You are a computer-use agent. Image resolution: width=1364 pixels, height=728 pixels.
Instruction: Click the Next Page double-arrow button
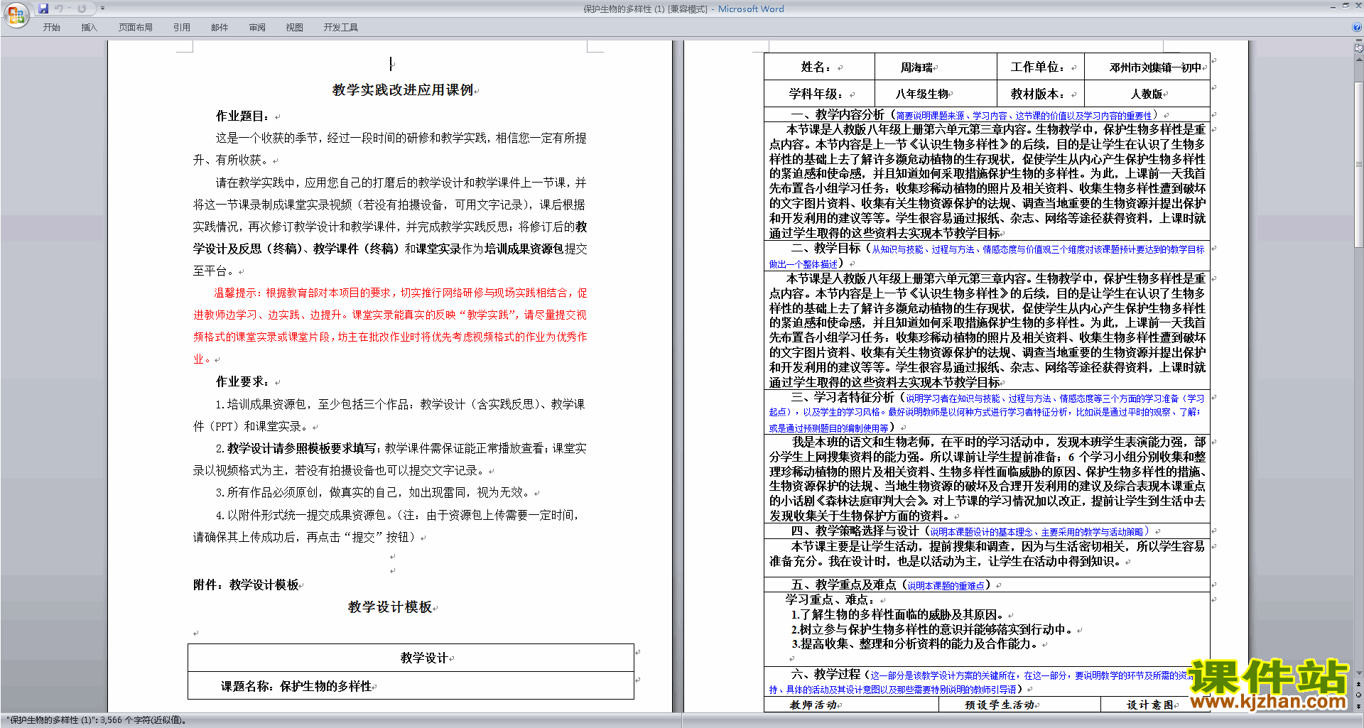click(x=1358, y=706)
